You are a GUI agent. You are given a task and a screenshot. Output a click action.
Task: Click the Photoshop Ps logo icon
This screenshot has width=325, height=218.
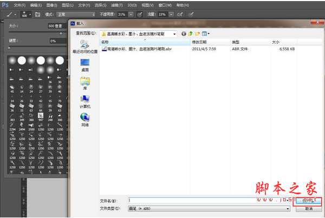[5, 5]
